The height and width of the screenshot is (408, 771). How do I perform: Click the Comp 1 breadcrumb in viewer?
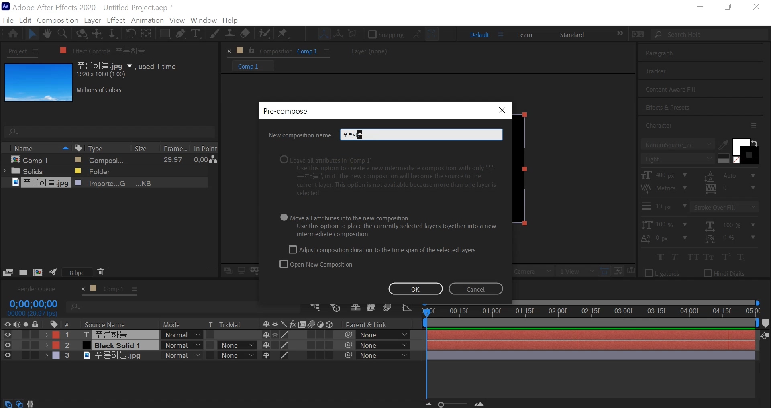(248, 66)
